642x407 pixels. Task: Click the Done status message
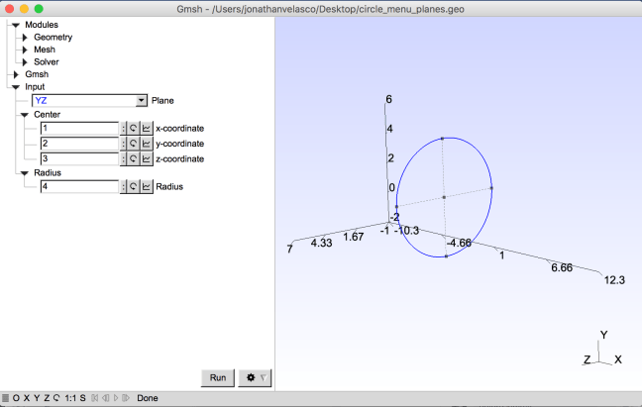click(x=148, y=398)
